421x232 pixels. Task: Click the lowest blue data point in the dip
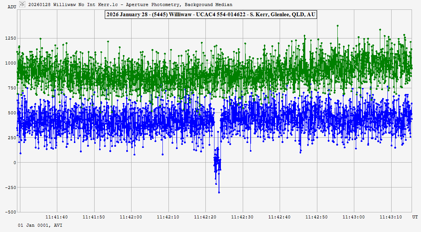(x=219, y=192)
